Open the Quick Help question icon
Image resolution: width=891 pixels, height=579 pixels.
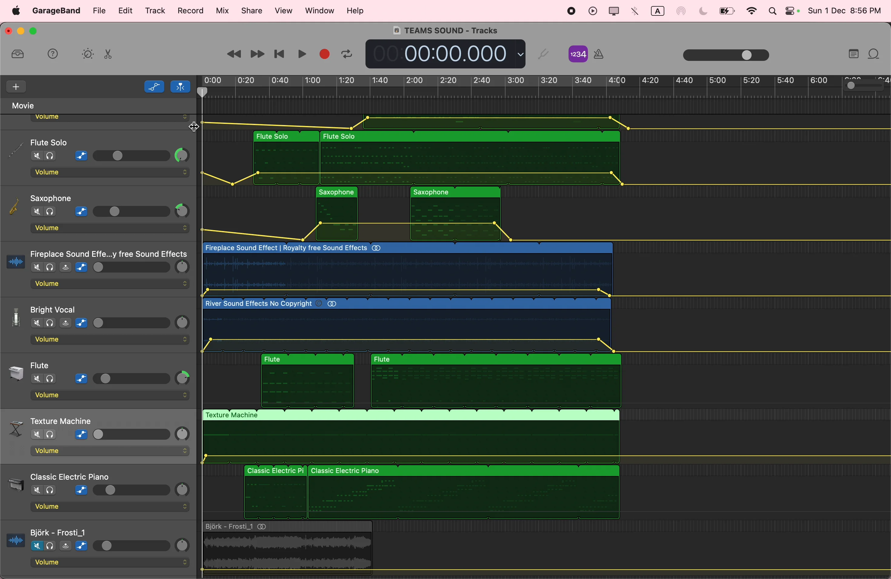coord(53,55)
